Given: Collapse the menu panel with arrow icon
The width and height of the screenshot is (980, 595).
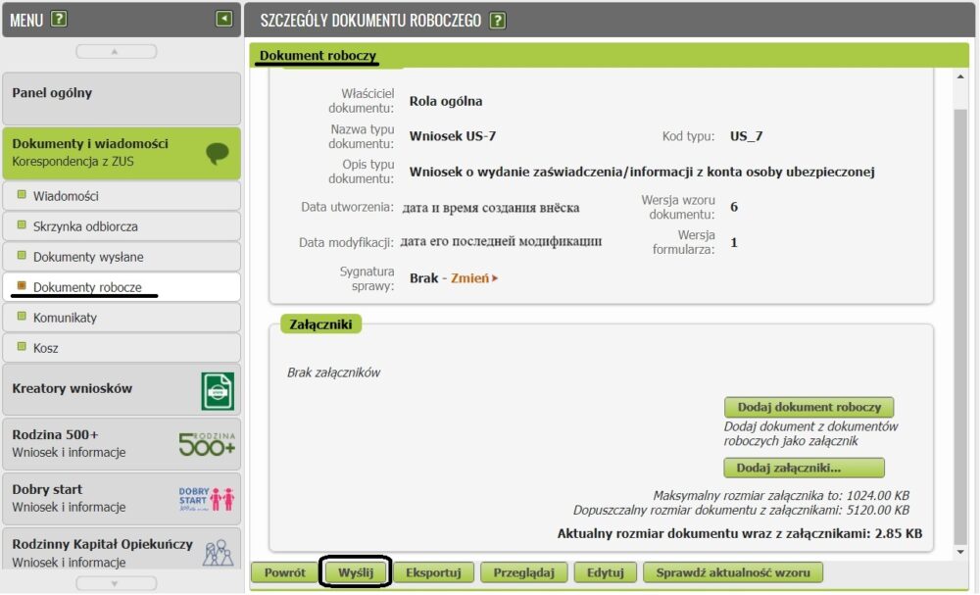Looking at the screenshot, I should [x=224, y=19].
